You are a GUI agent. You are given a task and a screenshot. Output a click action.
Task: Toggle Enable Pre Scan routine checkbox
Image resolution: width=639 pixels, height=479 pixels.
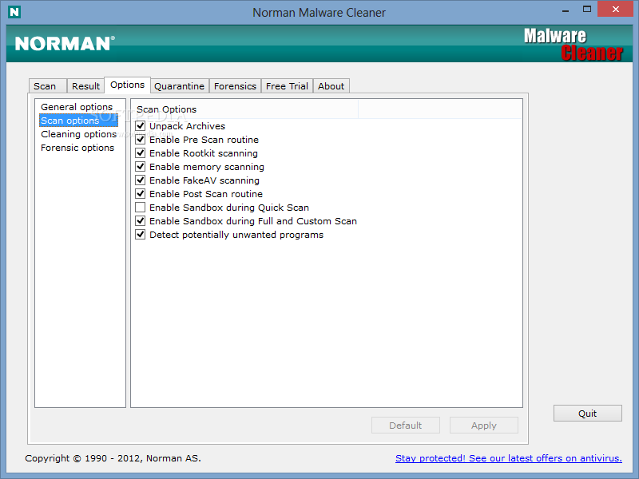[x=141, y=139]
